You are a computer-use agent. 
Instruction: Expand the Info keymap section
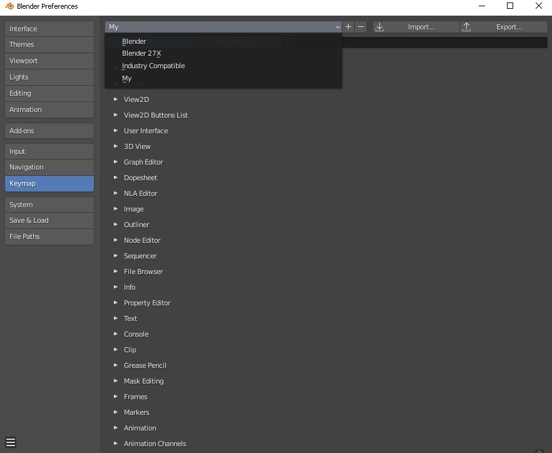point(115,287)
